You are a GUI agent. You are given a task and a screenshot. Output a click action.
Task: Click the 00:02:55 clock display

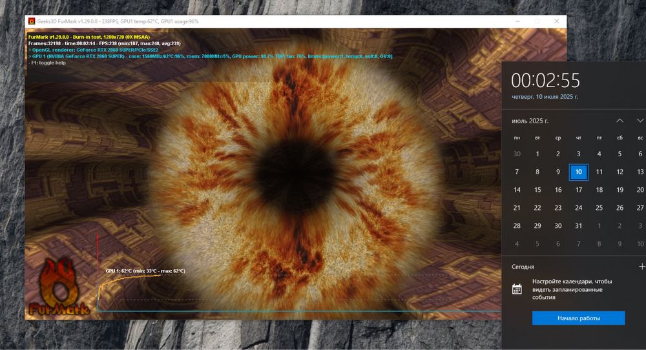(x=545, y=81)
